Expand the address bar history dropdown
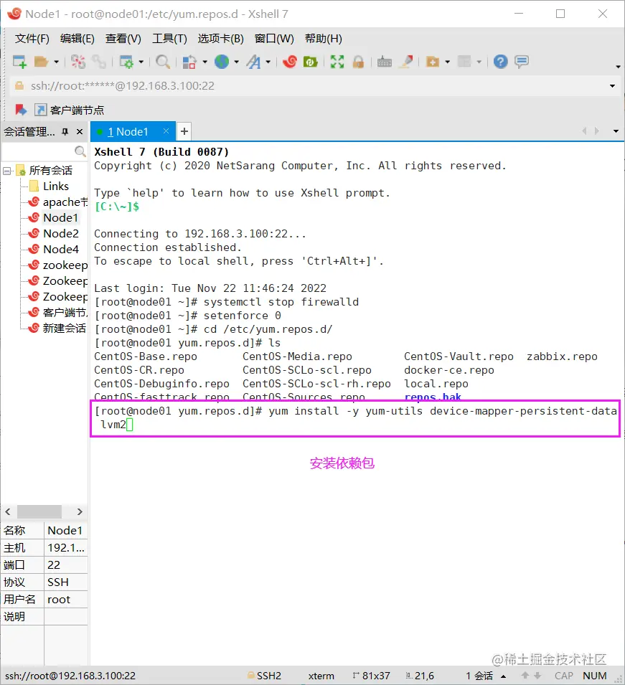The width and height of the screenshot is (625, 685). point(612,86)
